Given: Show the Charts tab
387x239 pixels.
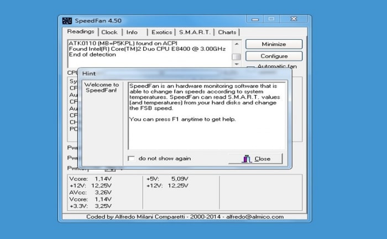Looking at the screenshot, I should point(227,32).
